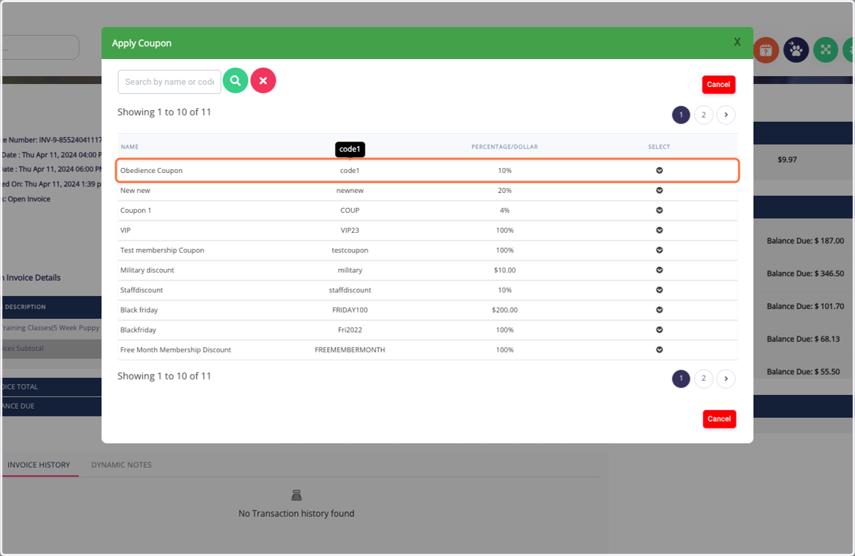This screenshot has height=556, width=855.
Task: Click the PERCENTAGE/DOLLAR column header
Action: [x=504, y=147]
